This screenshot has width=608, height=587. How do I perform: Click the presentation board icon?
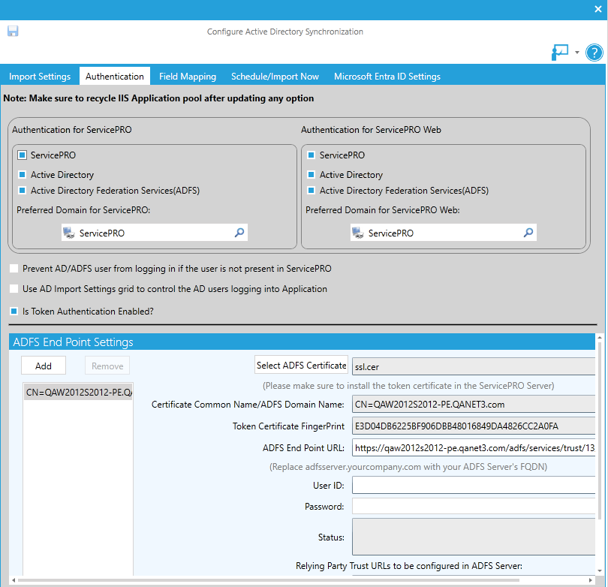tap(560, 53)
